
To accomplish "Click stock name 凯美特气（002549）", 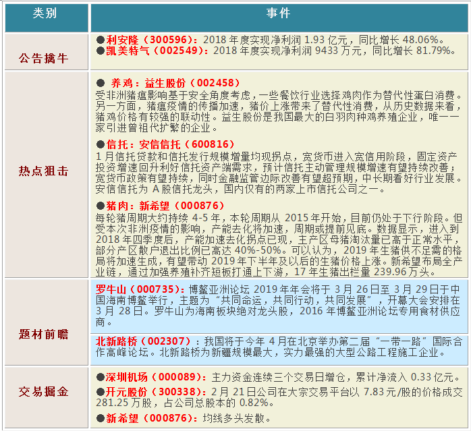I will 157,51.
